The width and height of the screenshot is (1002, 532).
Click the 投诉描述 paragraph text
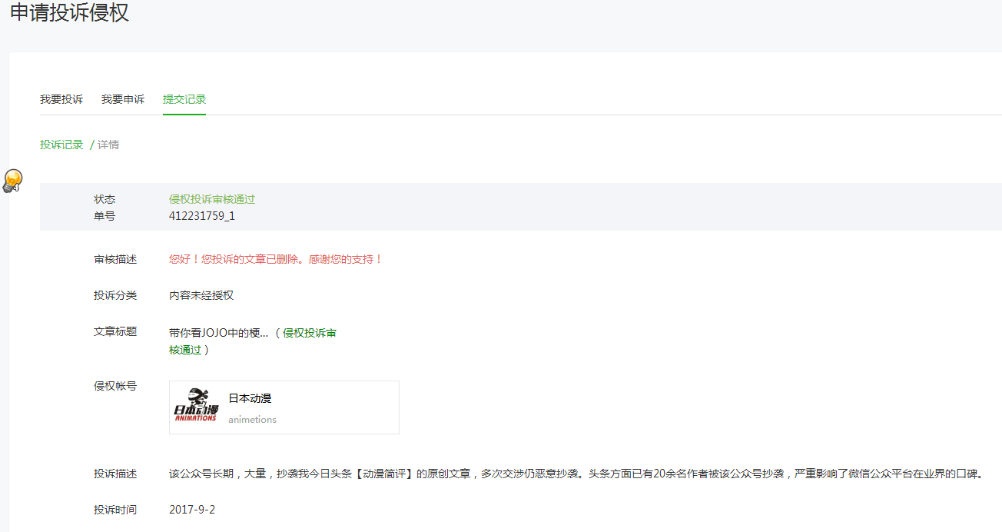576,474
